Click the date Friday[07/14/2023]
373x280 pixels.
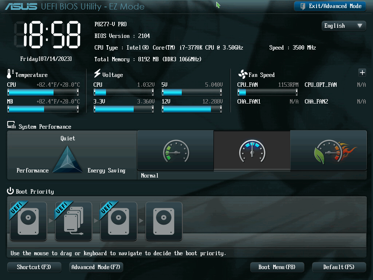pos(46,59)
